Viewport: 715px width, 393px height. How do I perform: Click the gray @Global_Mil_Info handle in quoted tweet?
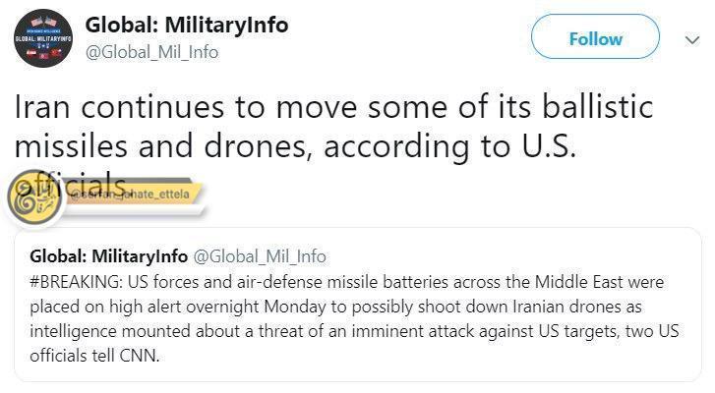[x=260, y=256]
